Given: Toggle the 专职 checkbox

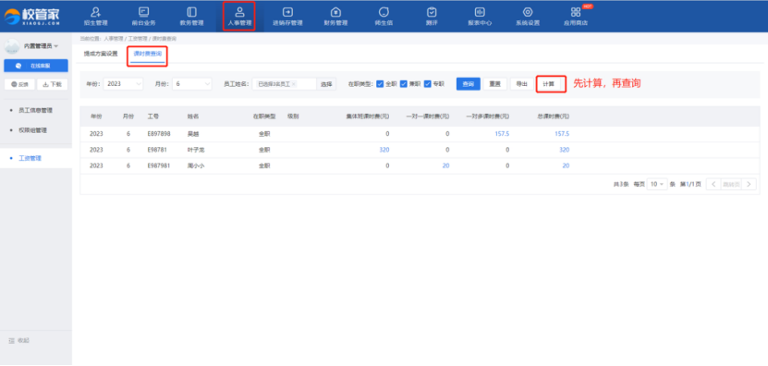Looking at the screenshot, I should (x=428, y=84).
